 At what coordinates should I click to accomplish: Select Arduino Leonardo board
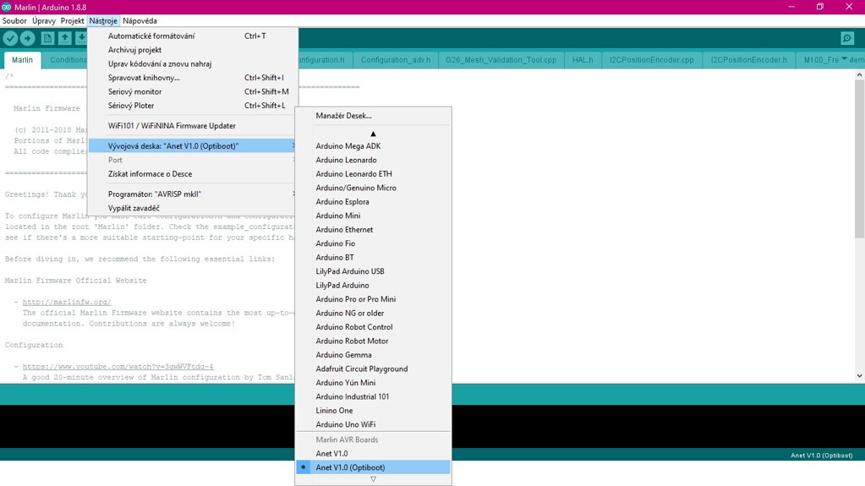(373, 160)
